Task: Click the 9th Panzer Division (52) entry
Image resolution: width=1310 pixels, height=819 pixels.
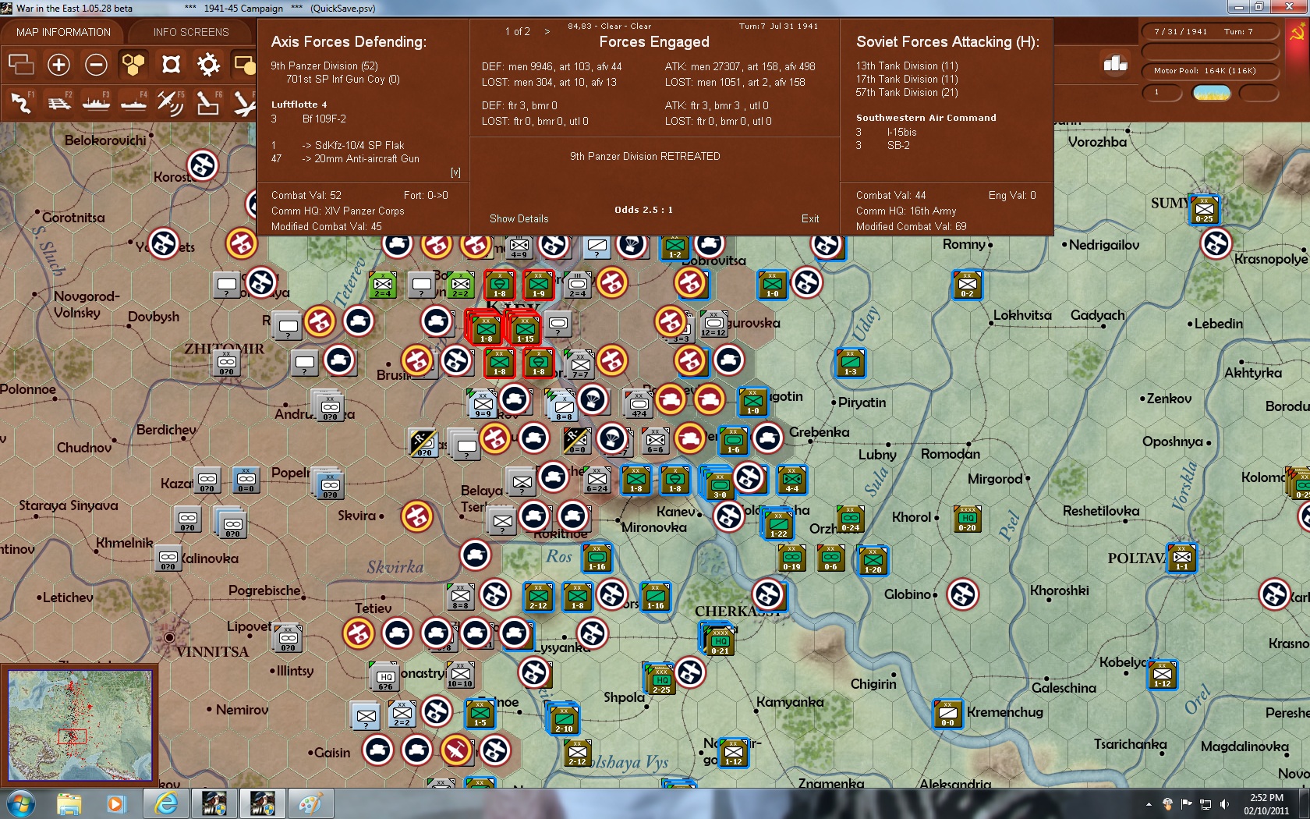Action: (324, 66)
